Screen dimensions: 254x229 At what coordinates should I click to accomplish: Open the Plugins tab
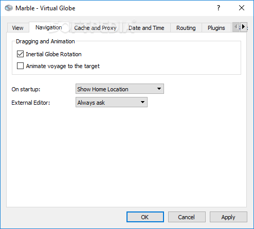click(216, 28)
